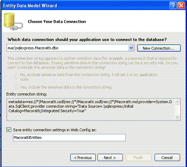Select 'Yes, include the sensitive data' radio

[16, 87]
